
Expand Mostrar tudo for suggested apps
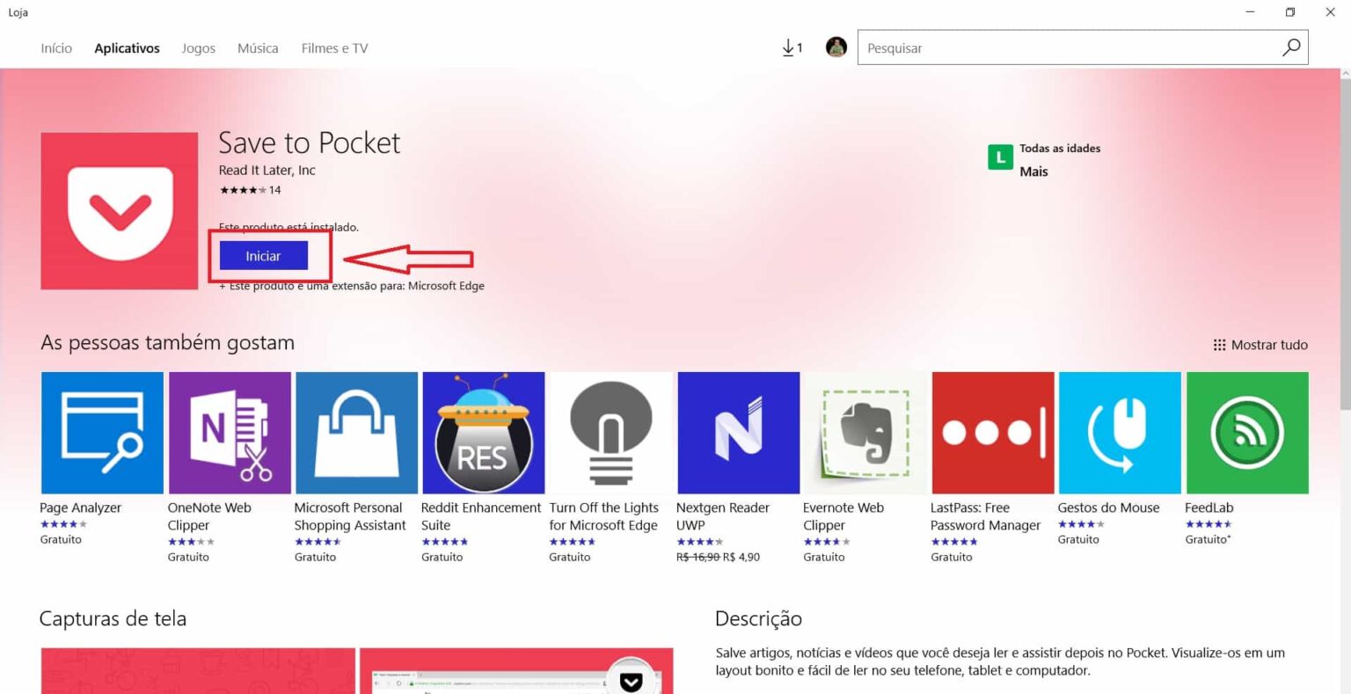tap(1260, 345)
